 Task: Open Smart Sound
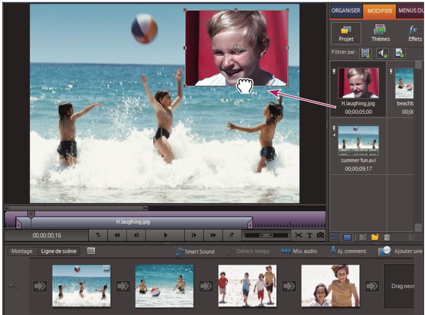click(195, 251)
